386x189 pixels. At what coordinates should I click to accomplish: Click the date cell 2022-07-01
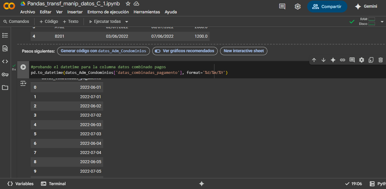pyautogui.click(x=90, y=97)
